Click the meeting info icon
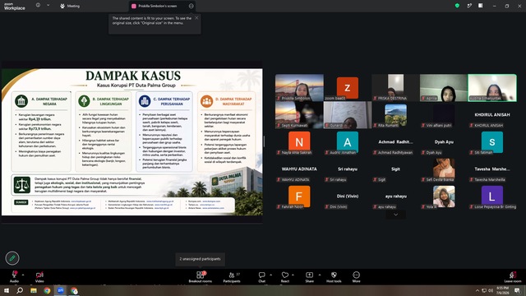The height and width of the screenshot is (296, 526). click(38, 6)
